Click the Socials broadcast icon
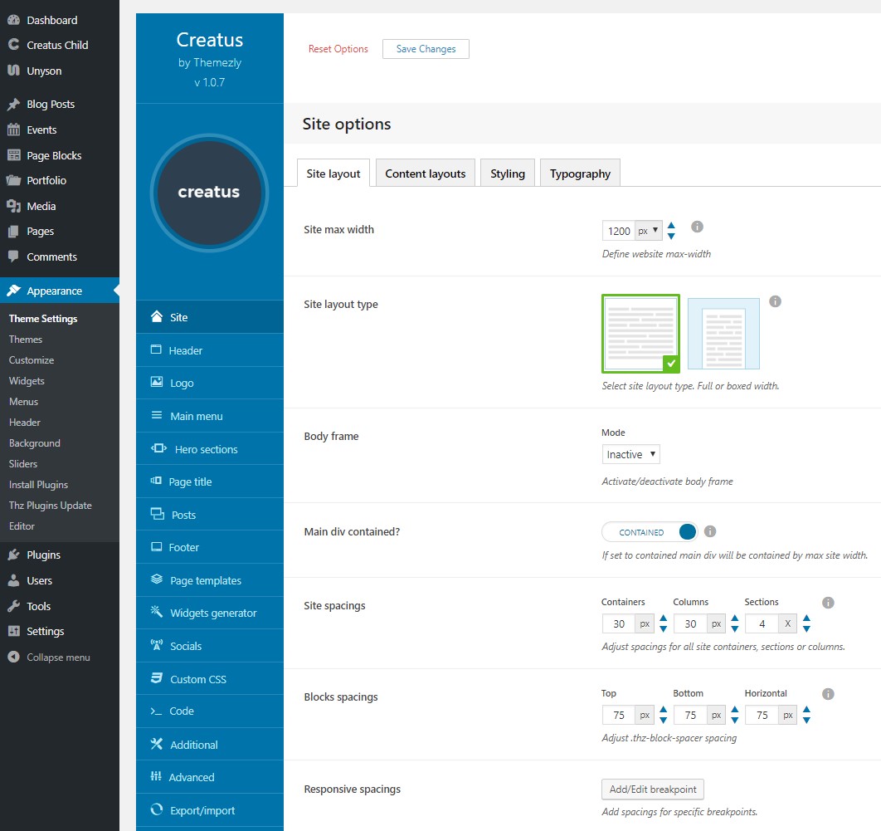 pyautogui.click(x=156, y=646)
